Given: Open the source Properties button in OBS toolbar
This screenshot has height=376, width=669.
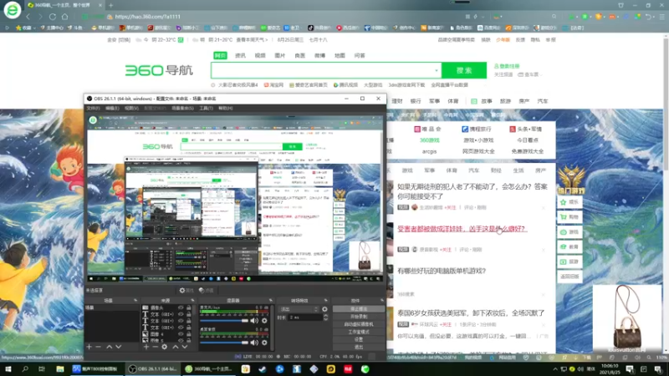Looking at the screenshot, I should [186, 290].
